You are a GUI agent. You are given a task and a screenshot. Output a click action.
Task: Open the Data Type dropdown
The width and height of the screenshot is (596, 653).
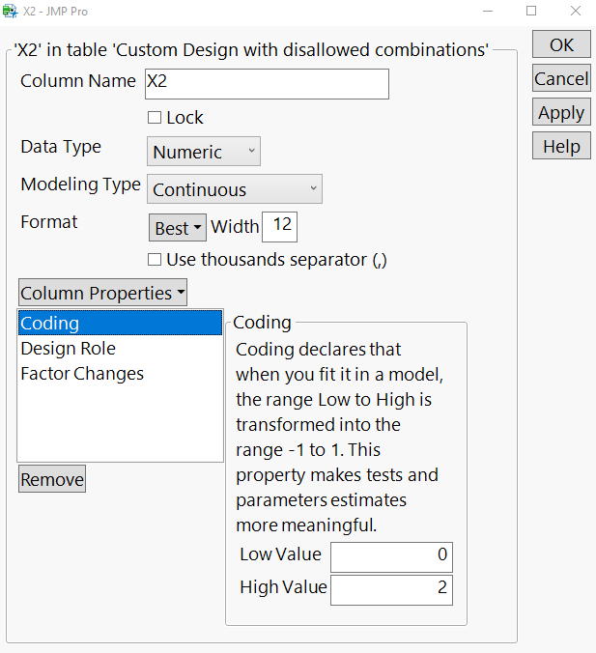(204, 152)
